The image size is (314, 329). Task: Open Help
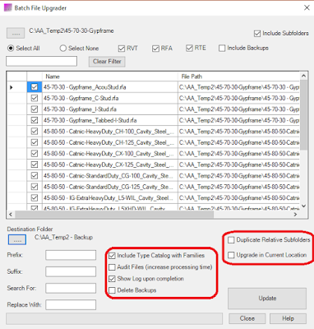pyautogui.click(x=288, y=318)
